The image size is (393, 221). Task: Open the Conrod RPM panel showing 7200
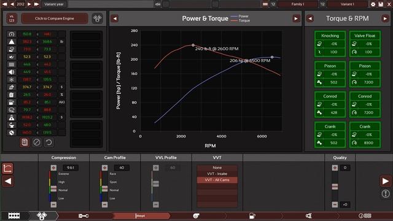365,104
